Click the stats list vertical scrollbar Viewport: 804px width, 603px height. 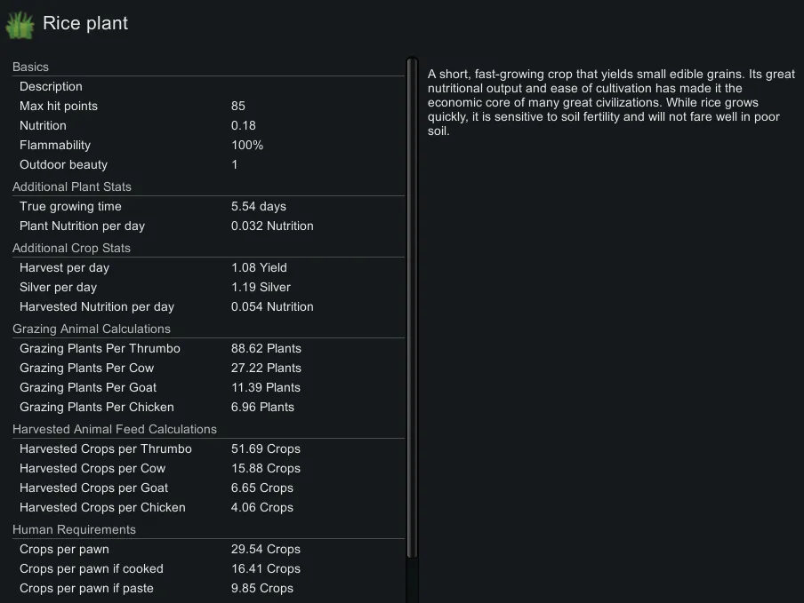[412, 311]
